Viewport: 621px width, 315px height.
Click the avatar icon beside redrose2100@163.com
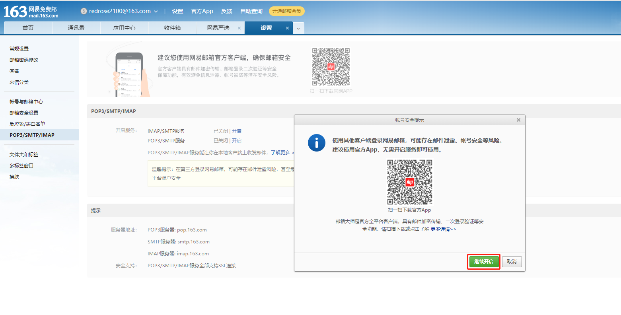tap(84, 11)
